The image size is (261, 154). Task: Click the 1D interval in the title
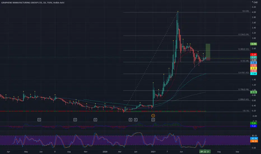click(x=45, y=3)
